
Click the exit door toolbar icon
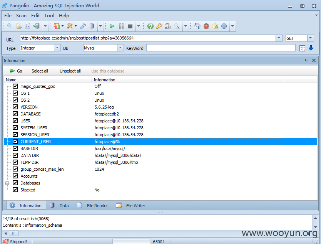pyautogui.click(x=37, y=26)
